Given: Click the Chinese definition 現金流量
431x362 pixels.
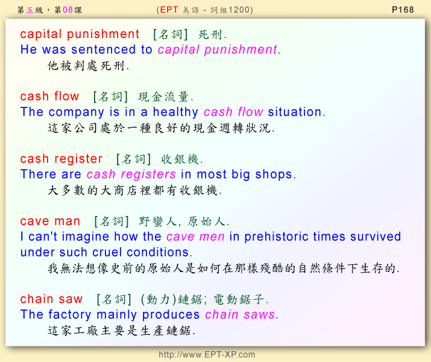Looking at the screenshot, I should [165, 97].
